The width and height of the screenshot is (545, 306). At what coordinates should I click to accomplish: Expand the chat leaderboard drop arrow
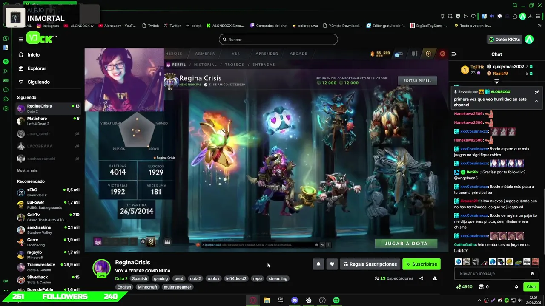click(496, 81)
